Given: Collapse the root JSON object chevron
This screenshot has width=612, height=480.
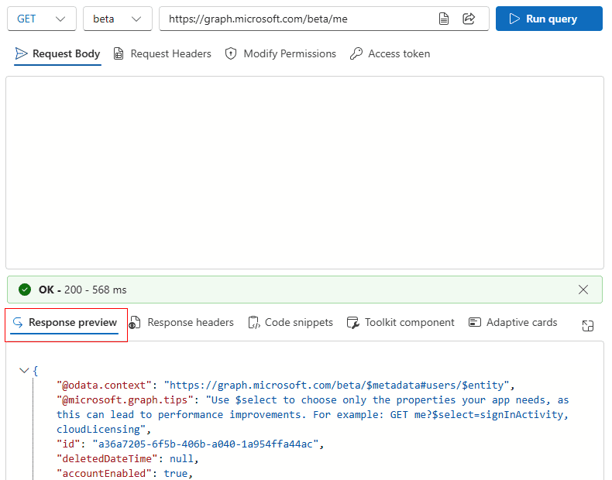Looking at the screenshot, I should 24,371.
